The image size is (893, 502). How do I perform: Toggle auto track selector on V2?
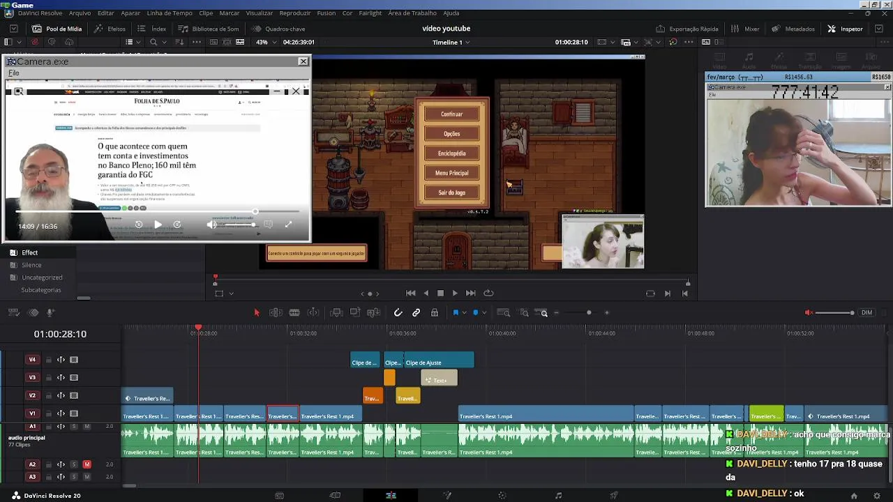(x=61, y=395)
